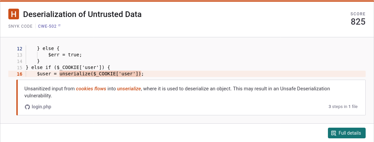The image size is (374, 142).
Task: Click the '3 steps in 1 file' text
Action: click(x=343, y=107)
